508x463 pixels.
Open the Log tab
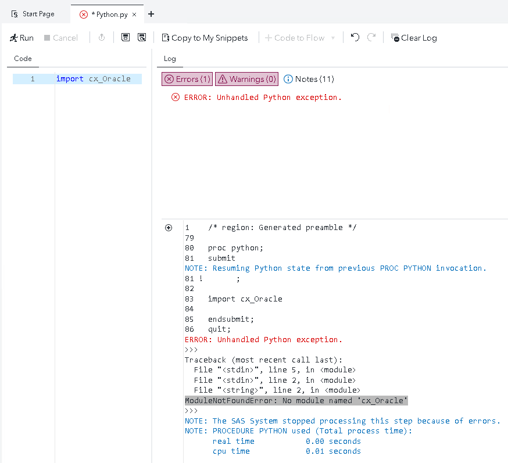[x=170, y=59]
